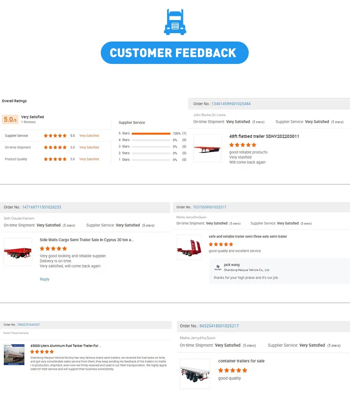Click the On-time Shipment star rating icons
The image size is (350, 398).
pyautogui.click(x=55, y=147)
